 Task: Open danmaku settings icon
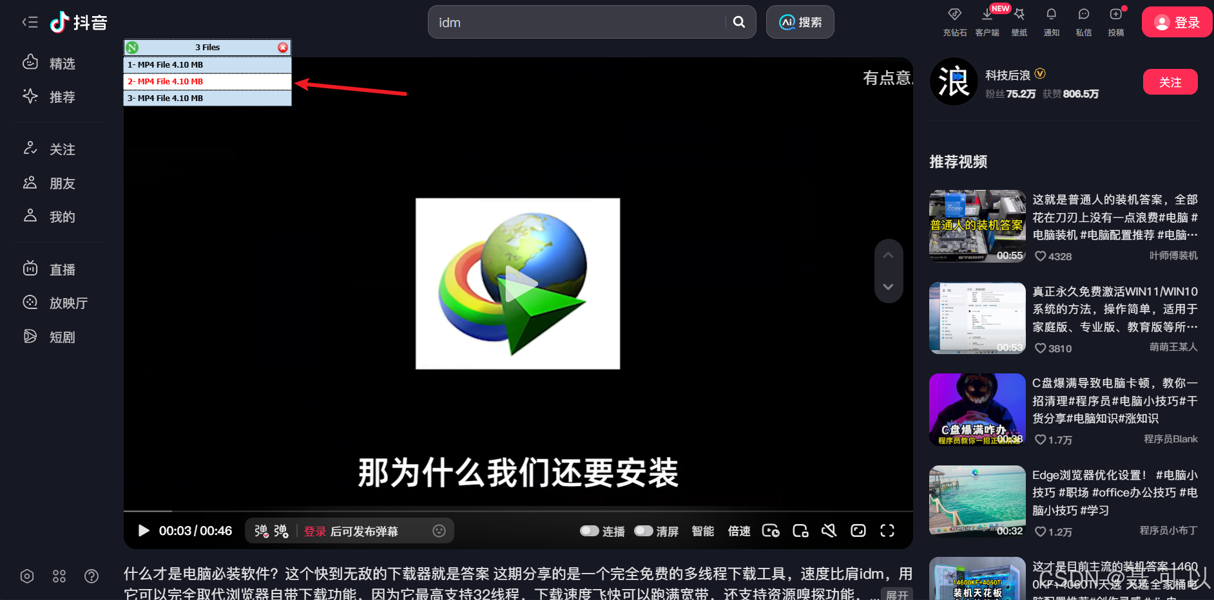tap(281, 531)
